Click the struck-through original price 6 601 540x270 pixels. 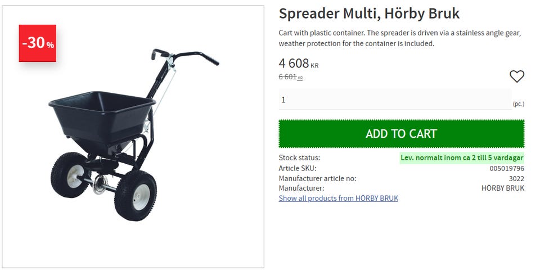288,77
